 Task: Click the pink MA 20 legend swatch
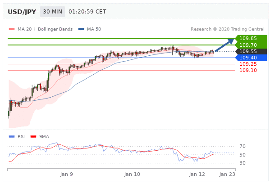(x=12, y=29)
